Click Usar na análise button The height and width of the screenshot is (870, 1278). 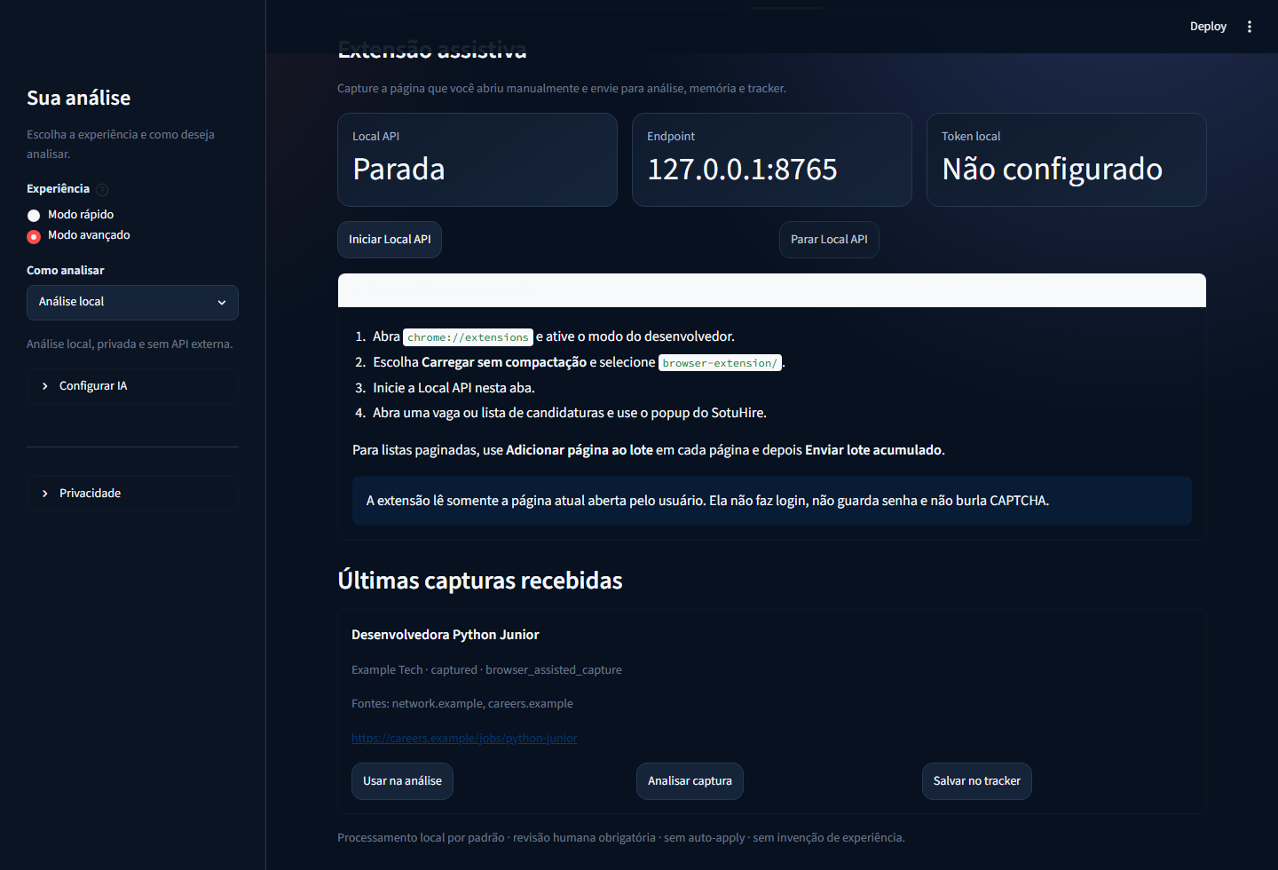402,781
